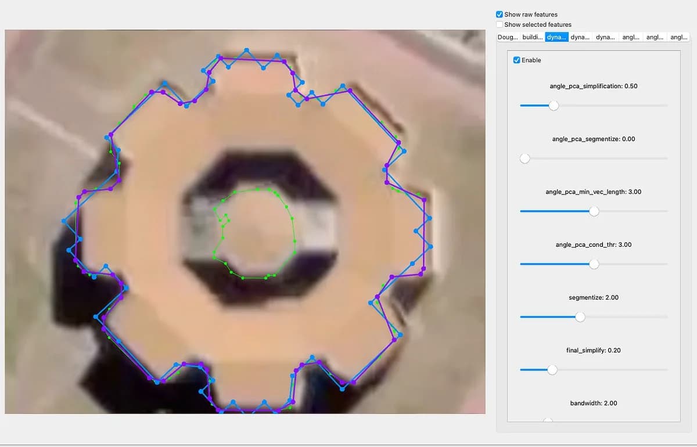Viewport: 697px width, 447px height.
Task: Open the last "angl..." tab
Action: coord(678,37)
